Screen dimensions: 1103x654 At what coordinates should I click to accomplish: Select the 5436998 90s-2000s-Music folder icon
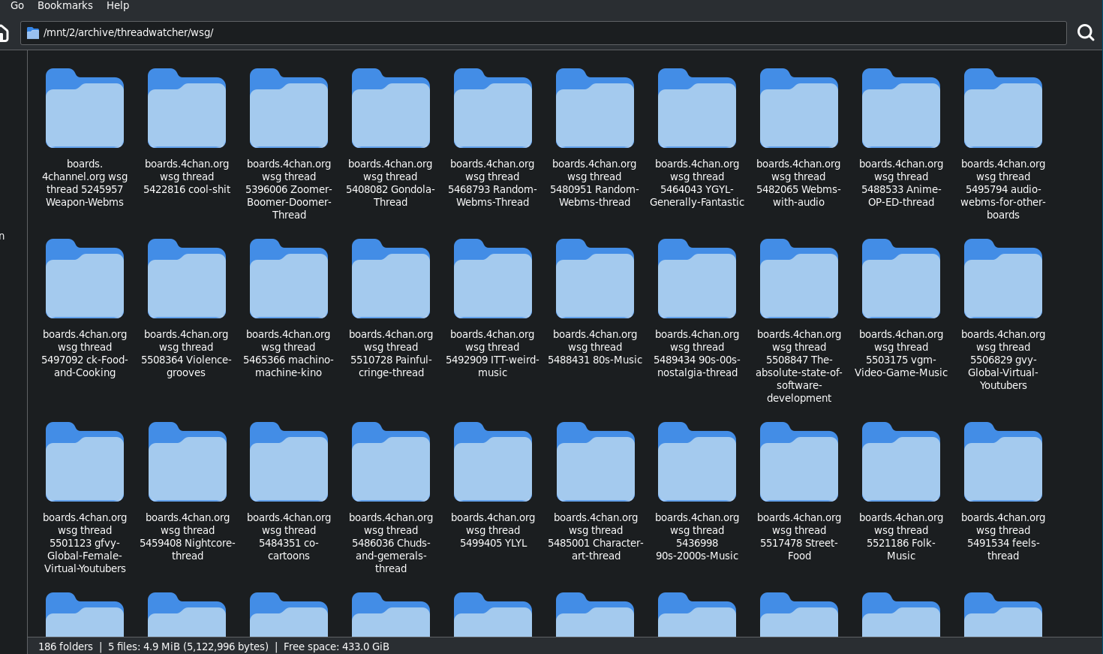(x=697, y=462)
